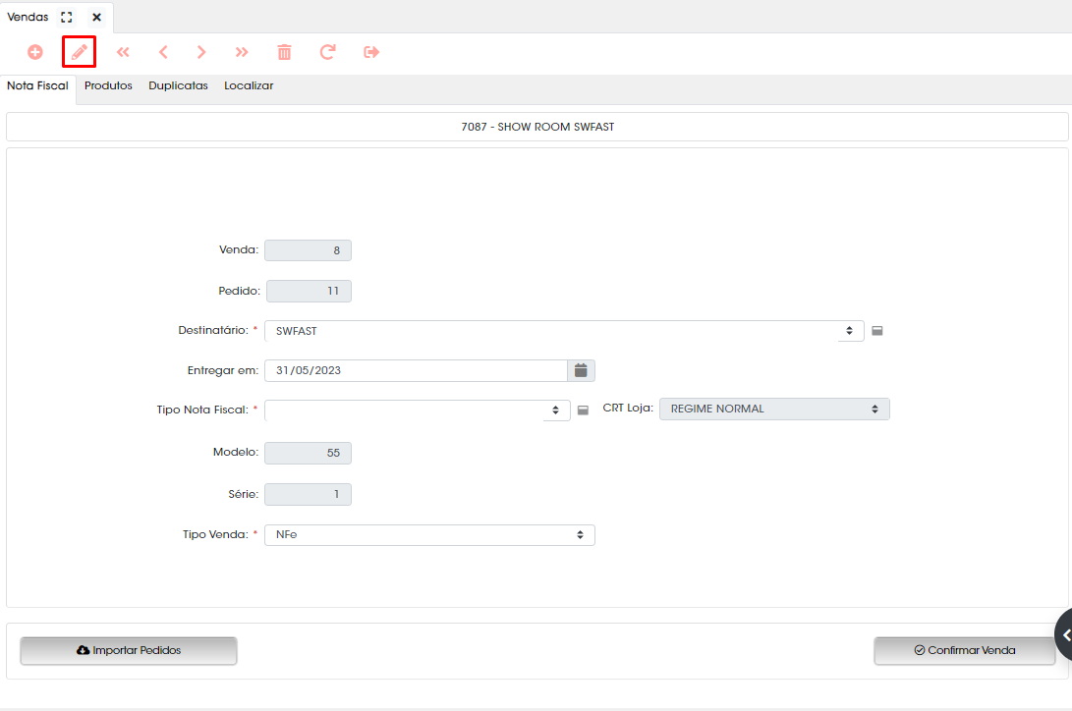Click the Pedido number field
The image size is (1072, 711).
point(309,291)
